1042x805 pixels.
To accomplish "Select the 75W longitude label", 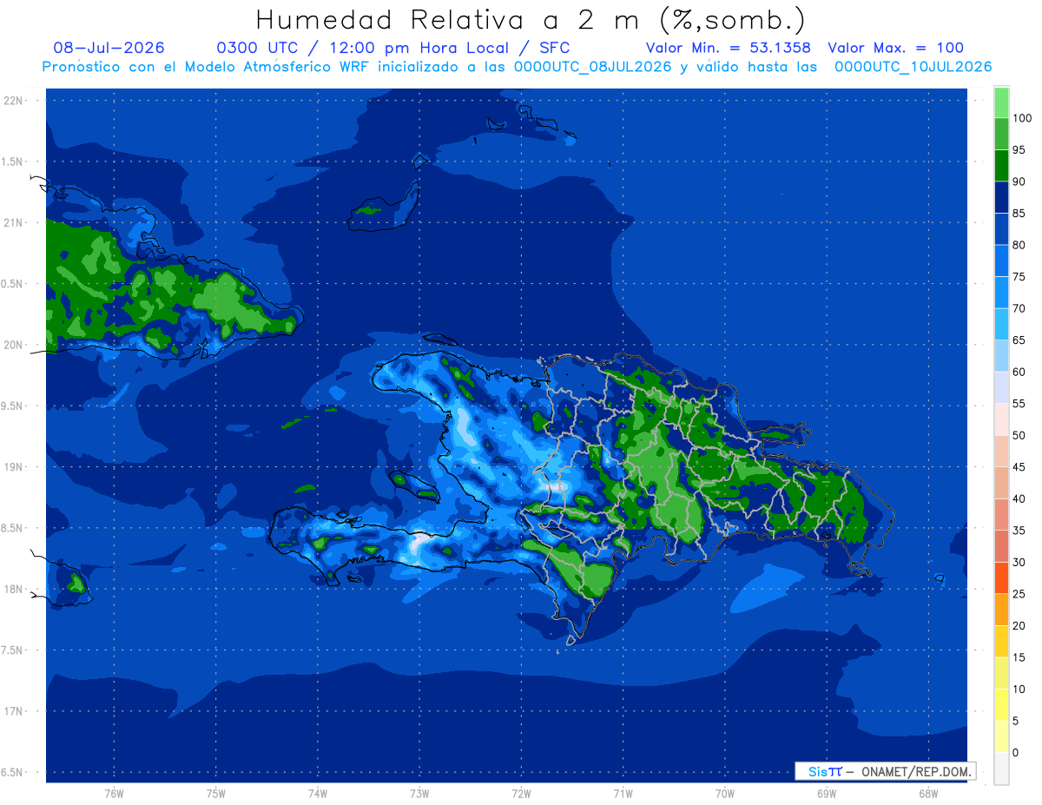I will [x=216, y=793].
